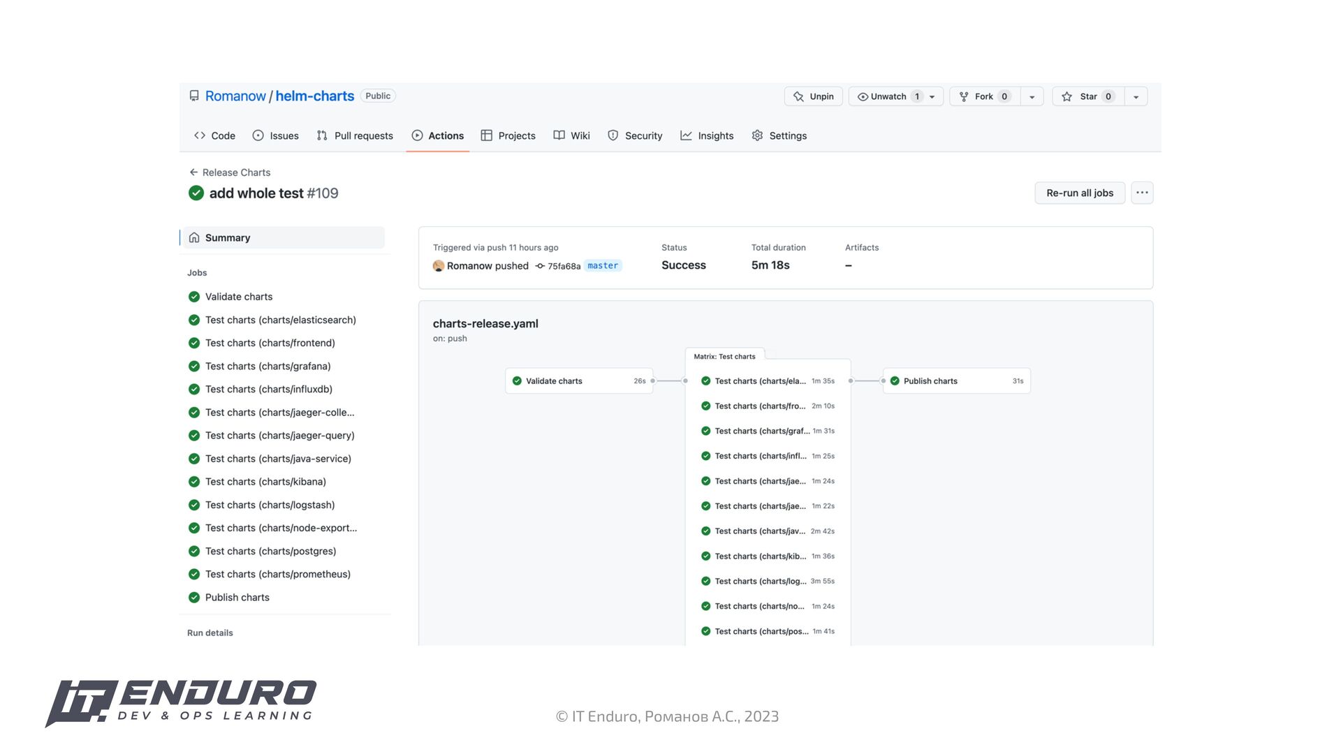Click Publish charts node in workflow graph
Image resolution: width=1341 pixels, height=754 pixels.
point(957,381)
